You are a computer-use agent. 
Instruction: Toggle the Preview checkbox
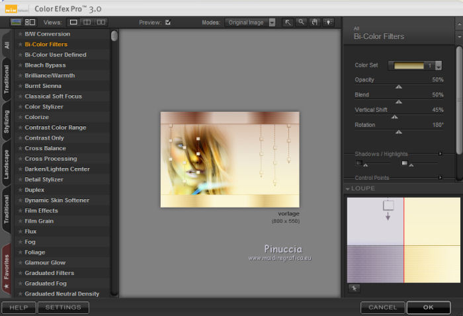point(168,22)
